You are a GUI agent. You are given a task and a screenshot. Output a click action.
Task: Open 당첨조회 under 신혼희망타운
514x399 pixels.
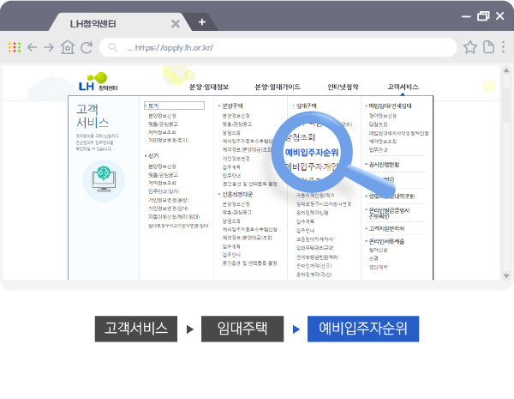[231, 221]
